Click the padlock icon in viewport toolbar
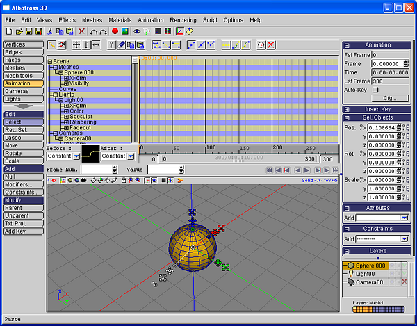The height and width of the screenshot is (326, 417). 124,180
